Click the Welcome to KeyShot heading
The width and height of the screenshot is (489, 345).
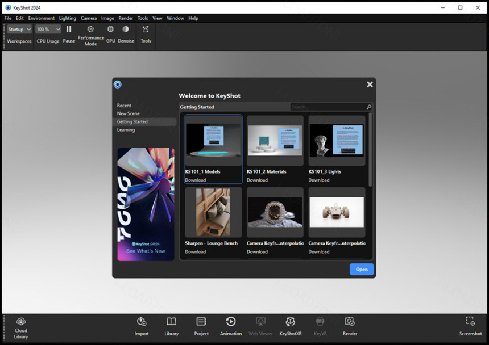(x=210, y=96)
